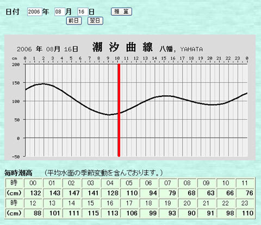Select the 00 hour tide value 132
Image resolution: width=261 pixels, height=225 pixels.
click(34, 193)
